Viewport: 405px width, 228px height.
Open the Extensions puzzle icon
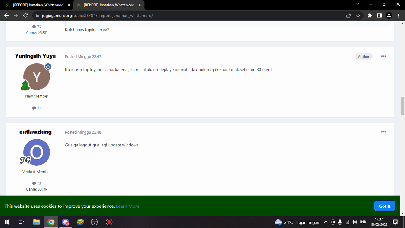pos(370,16)
